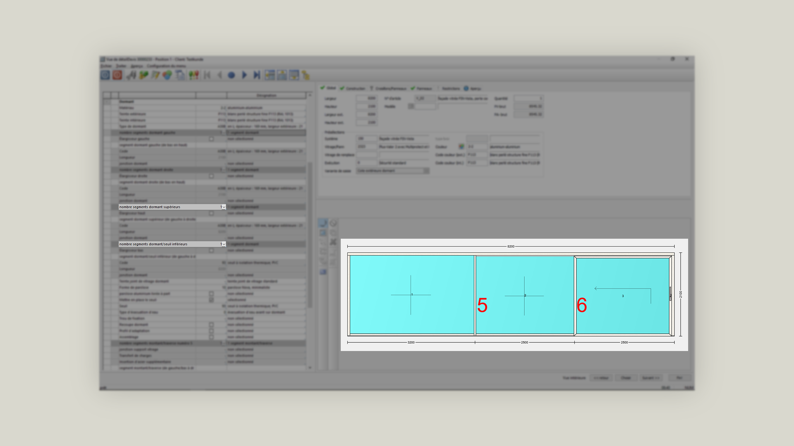Click the Désignation column header
Screen dimensions: 794x446
(x=266, y=95)
